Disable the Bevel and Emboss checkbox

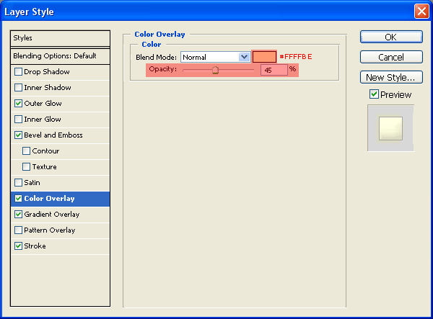18,135
